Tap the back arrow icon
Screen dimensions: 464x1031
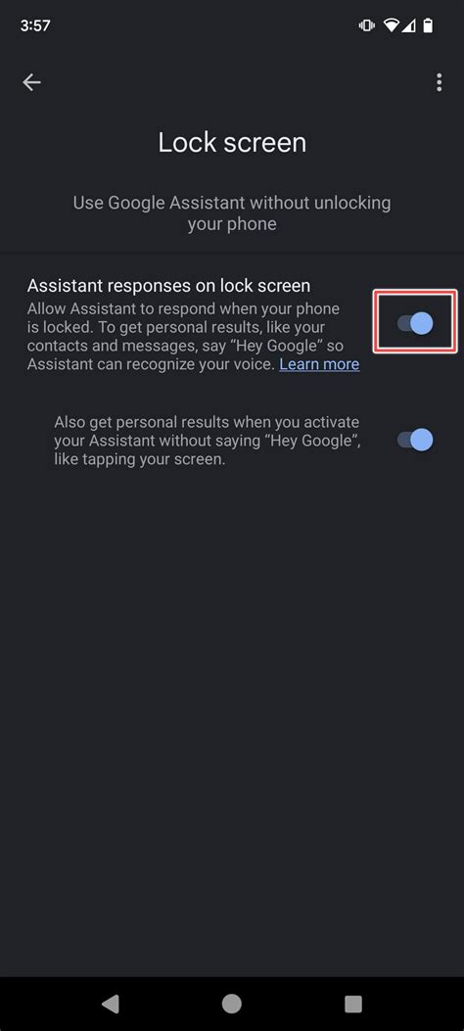31,82
